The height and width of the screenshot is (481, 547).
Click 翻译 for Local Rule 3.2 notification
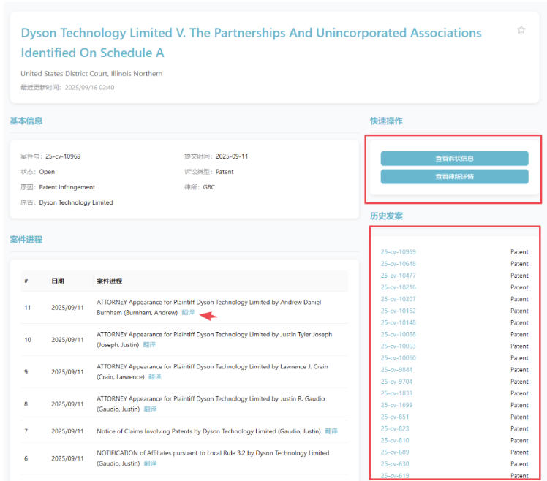[149, 463]
